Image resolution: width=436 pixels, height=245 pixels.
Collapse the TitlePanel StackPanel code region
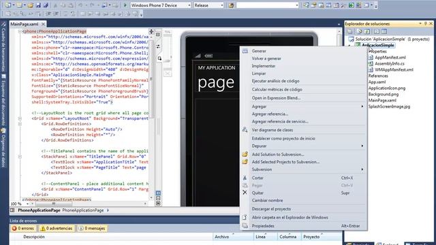[20, 157]
